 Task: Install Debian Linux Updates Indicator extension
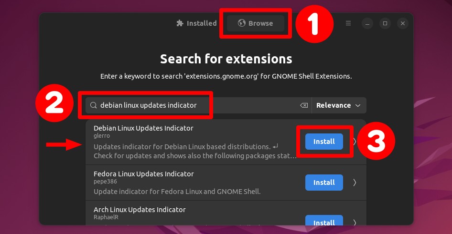pyautogui.click(x=324, y=142)
